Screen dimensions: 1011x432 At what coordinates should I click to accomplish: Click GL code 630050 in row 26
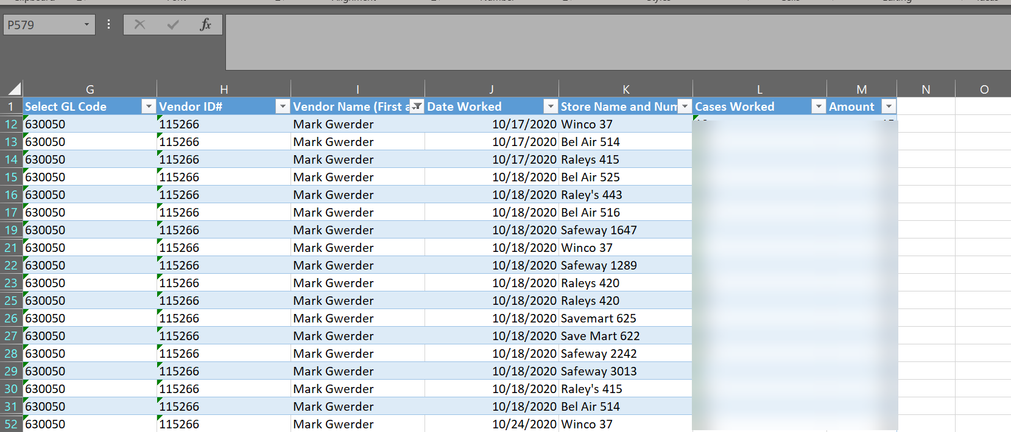tap(90, 318)
